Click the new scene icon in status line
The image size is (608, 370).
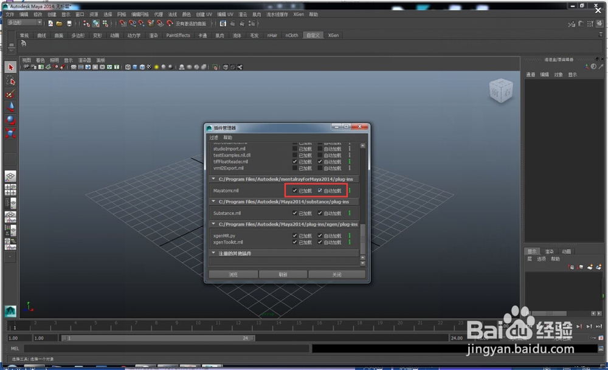pos(50,24)
